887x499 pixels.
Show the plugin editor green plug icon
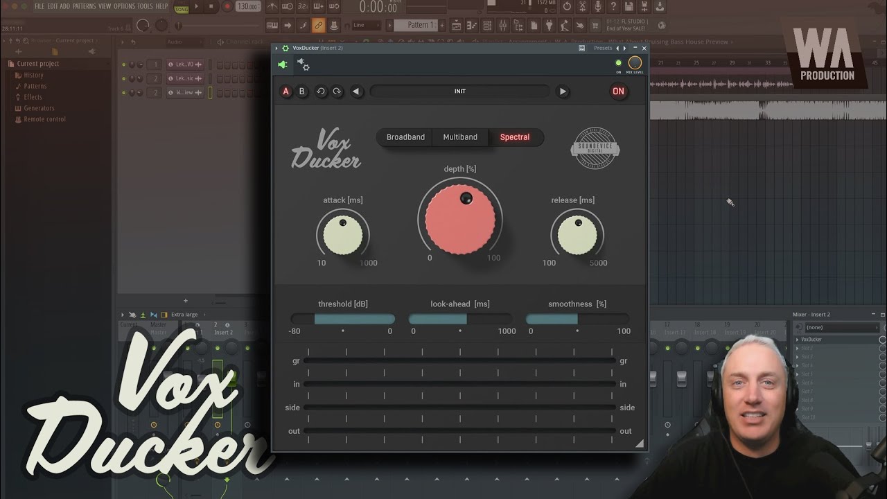(x=283, y=64)
